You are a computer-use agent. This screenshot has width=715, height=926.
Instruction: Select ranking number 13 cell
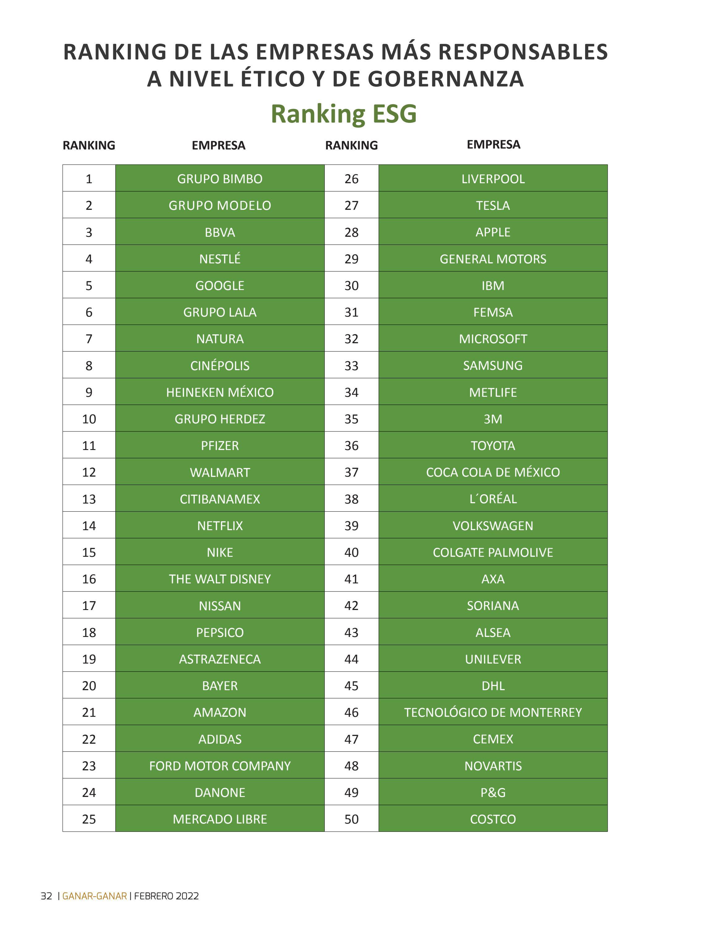coord(89,499)
